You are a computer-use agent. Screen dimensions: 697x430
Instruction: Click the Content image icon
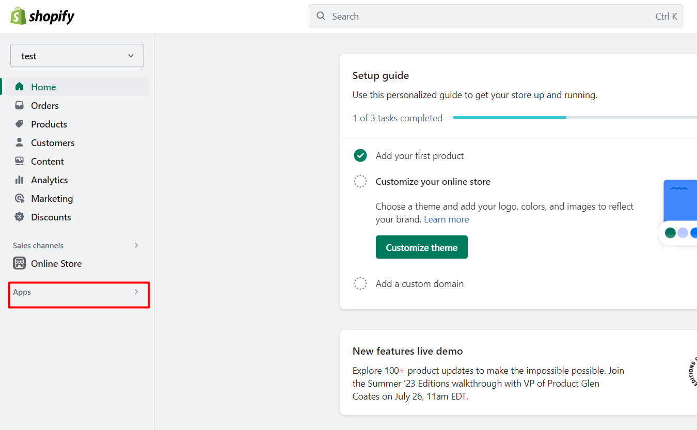pos(20,161)
